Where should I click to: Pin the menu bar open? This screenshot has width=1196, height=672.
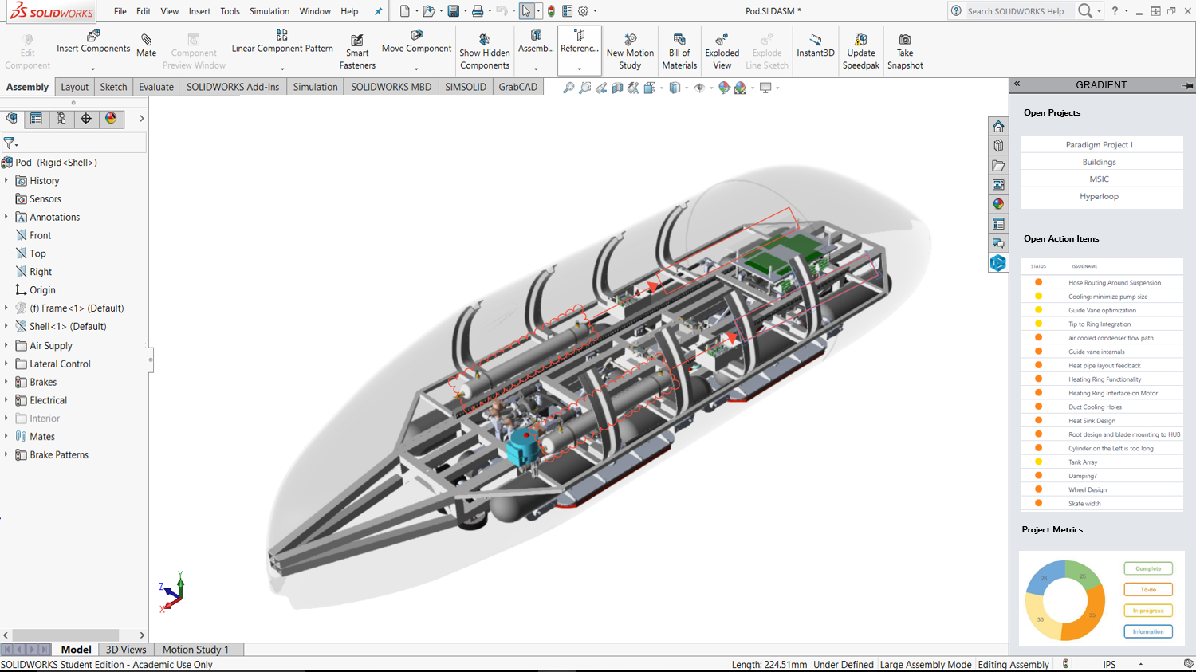[x=378, y=11]
